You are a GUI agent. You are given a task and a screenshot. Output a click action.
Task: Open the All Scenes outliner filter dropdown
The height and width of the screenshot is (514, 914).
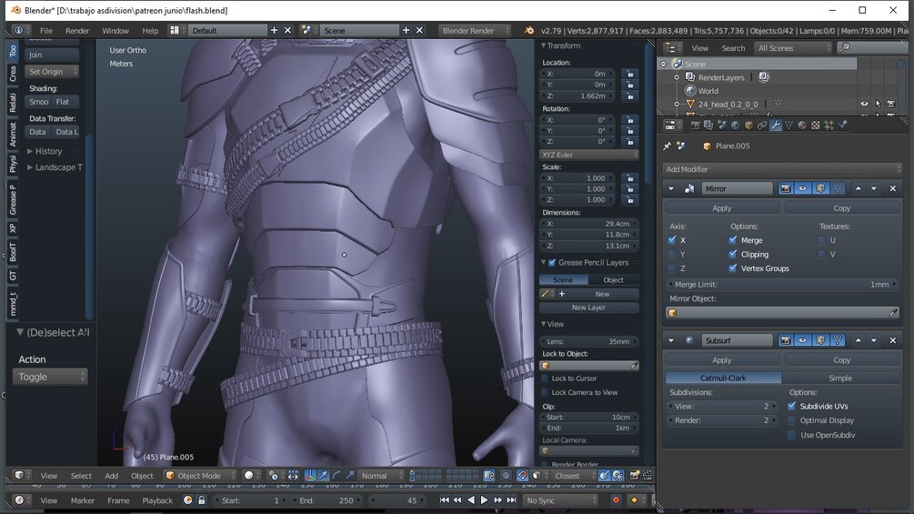point(793,48)
